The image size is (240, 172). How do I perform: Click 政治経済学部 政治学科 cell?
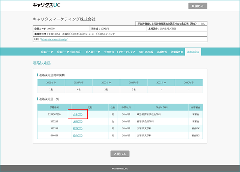(162, 114)
